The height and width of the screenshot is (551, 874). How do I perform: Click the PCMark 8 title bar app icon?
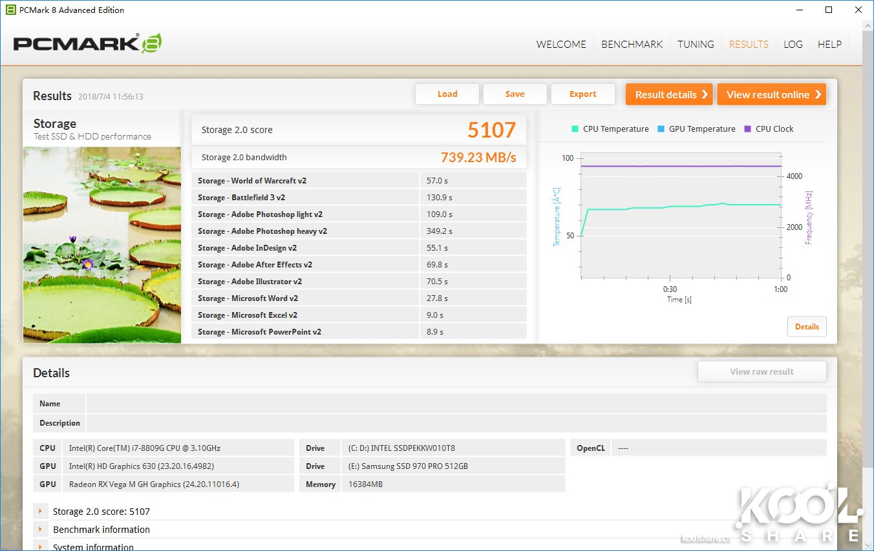(10, 10)
